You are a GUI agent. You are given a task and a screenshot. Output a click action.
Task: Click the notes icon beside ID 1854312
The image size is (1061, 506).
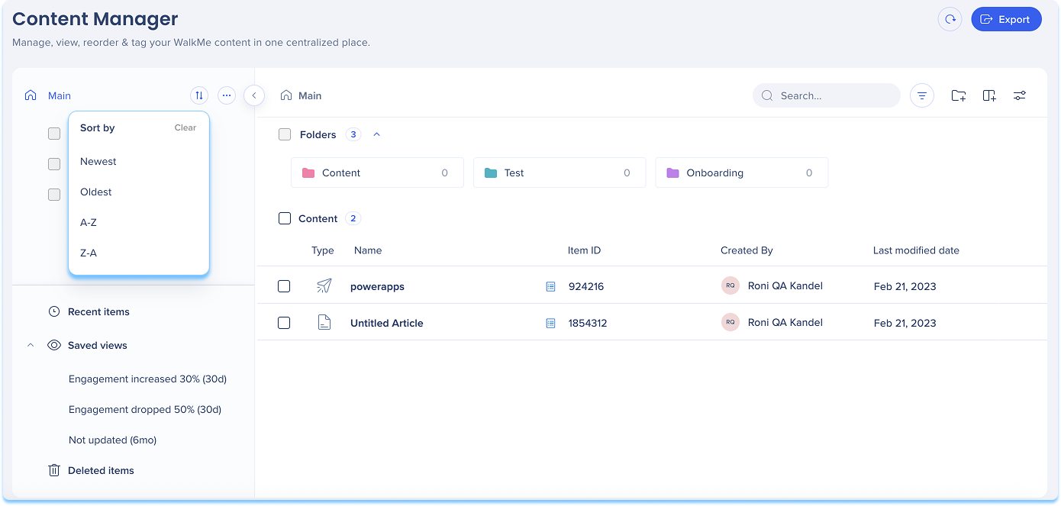click(550, 323)
